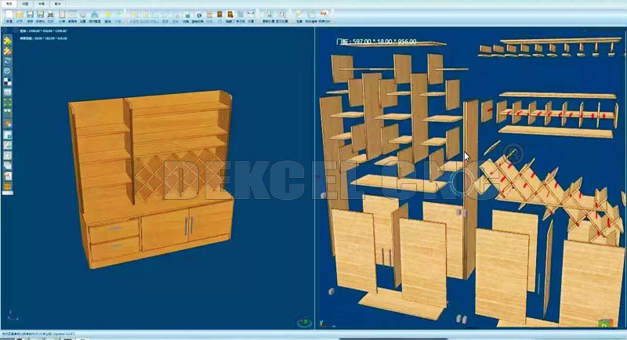Viewport: 627px width, 340px height.
Task: Select the top yellow puzzle sidebar icon
Action: (x=7, y=41)
